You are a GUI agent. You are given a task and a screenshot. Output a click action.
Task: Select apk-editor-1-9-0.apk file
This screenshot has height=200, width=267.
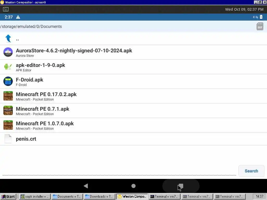point(133,67)
